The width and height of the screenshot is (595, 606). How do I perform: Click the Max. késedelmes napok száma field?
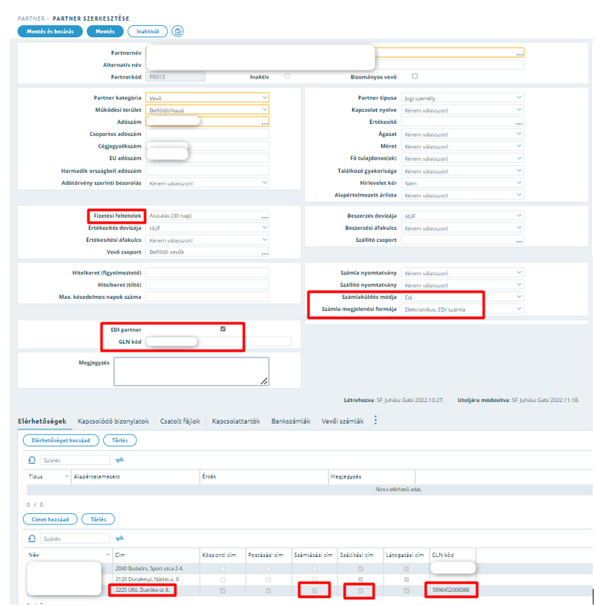coord(207,297)
